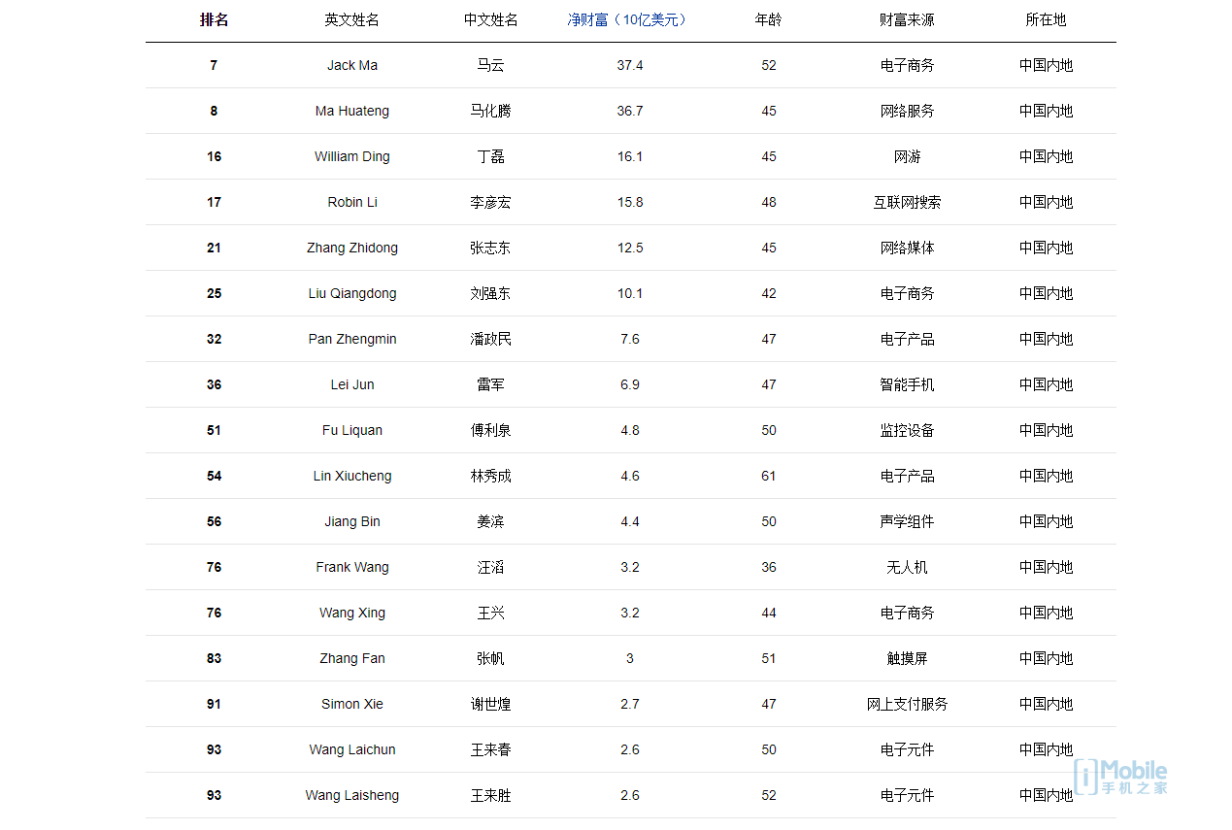1232x830 pixels.
Task: Click net worth value 37.4
Action: click(630, 65)
